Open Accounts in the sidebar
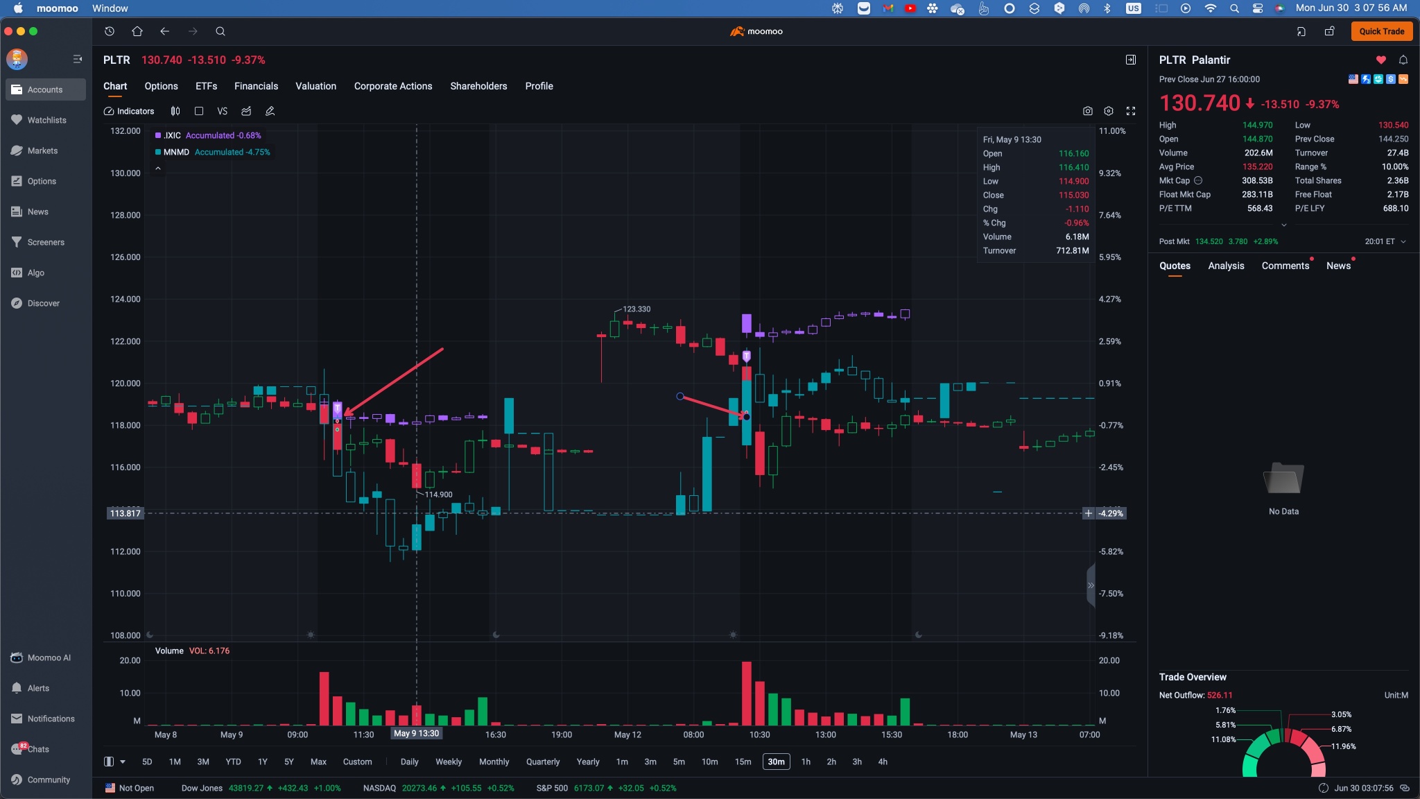This screenshot has height=799, width=1420. coord(46,89)
